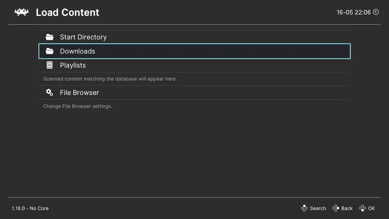The width and height of the screenshot is (389, 219).
Task: Click the Back gamepad icon in bottom bar
Action: tap(336, 208)
